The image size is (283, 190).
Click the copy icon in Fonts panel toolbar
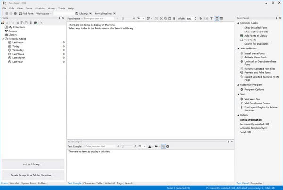coord(22,23)
